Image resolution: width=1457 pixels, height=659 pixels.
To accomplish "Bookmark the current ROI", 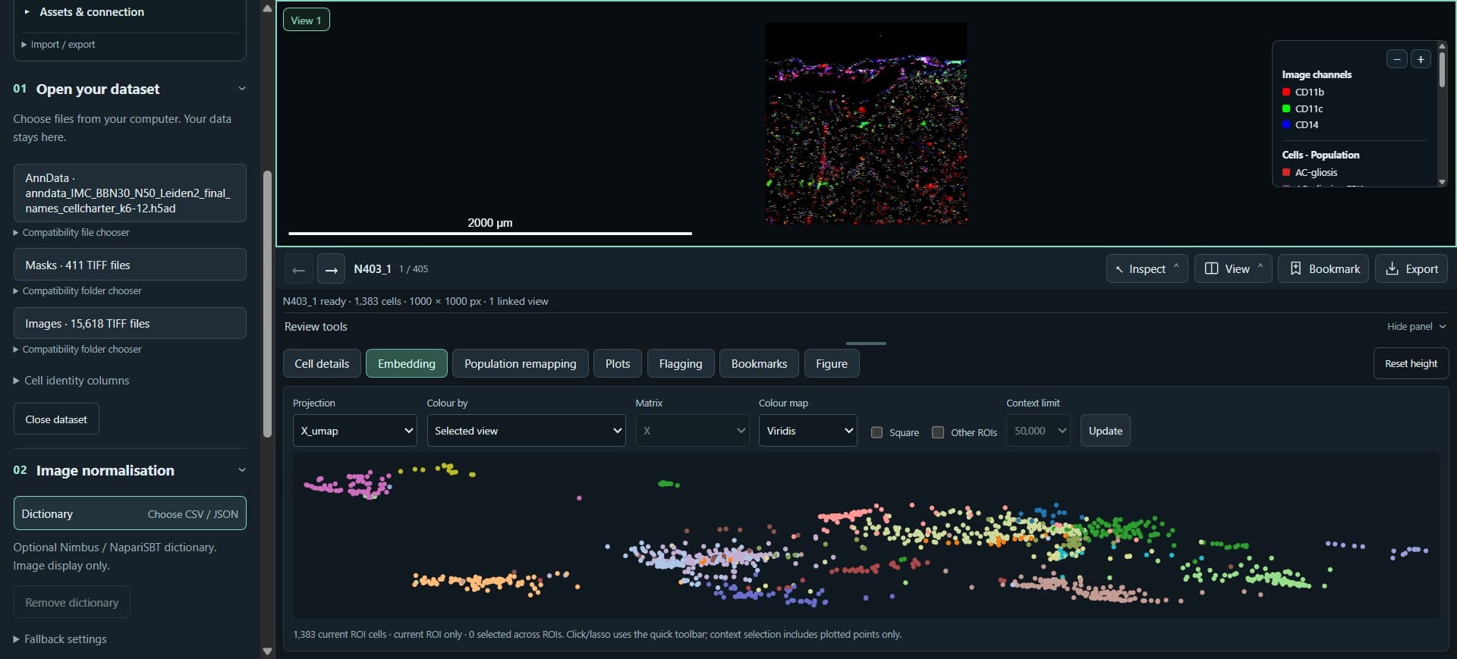I will 1323,268.
